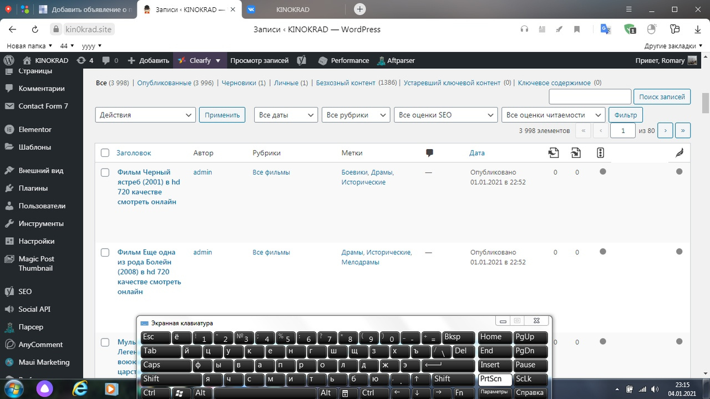710x399 pixels.
Task: Click Добавить in the admin bar
Action: click(x=148, y=60)
